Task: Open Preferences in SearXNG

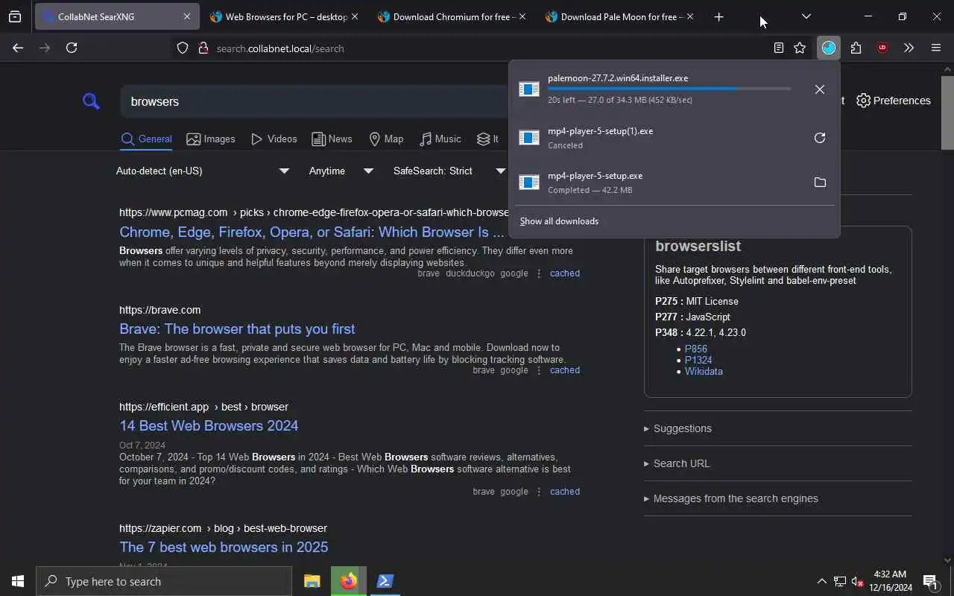Action: tap(894, 101)
